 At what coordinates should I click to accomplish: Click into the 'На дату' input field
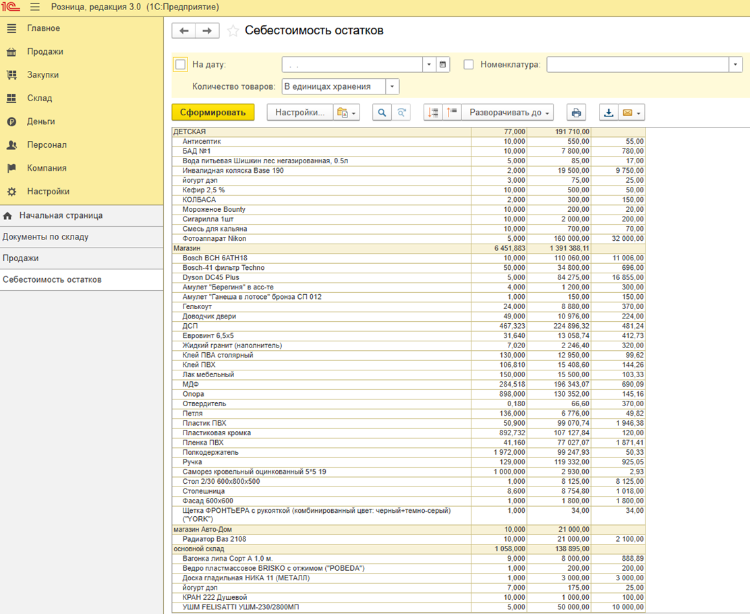[x=352, y=65]
